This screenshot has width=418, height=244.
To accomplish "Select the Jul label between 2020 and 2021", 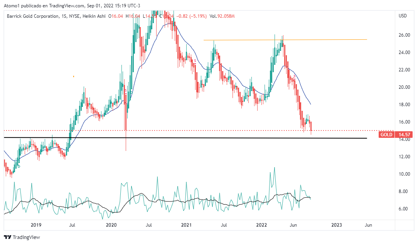I will click(x=149, y=225).
